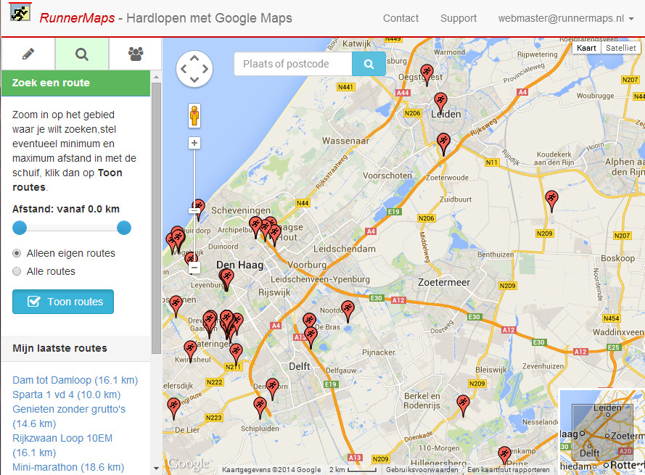Zoom in with the plus button

click(194, 143)
